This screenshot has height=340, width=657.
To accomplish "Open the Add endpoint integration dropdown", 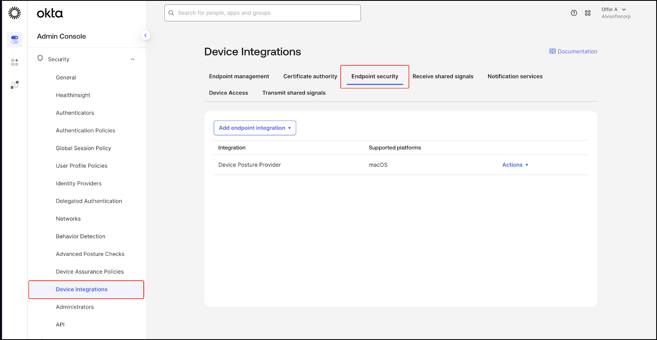I will 255,128.
